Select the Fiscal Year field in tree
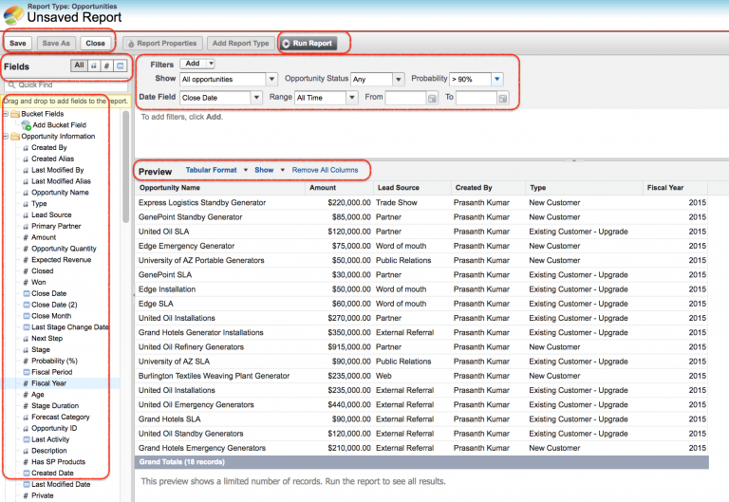 tap(48, 383)
